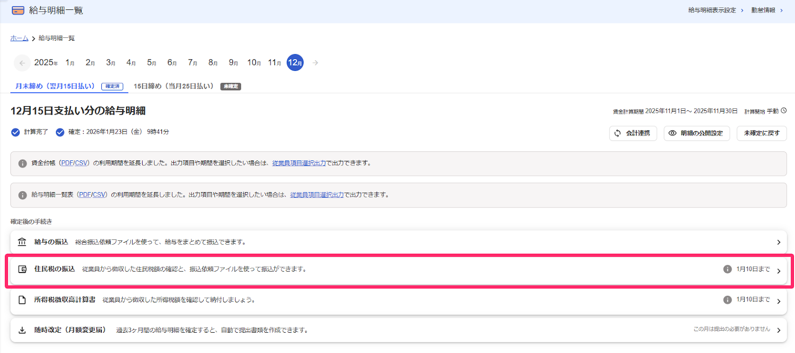The height and width of the screenshot is (353, 795).
Task: Click info icon beside 住民税 1月10日まで deadline
Action: [727, 269]
